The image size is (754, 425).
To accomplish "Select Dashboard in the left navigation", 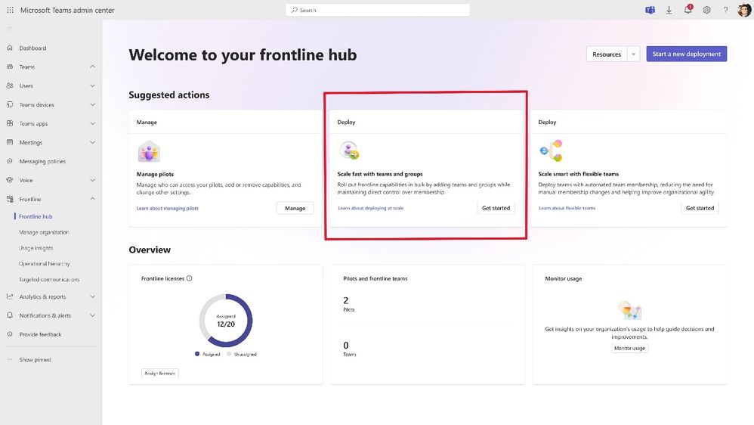I will [32, 48].
